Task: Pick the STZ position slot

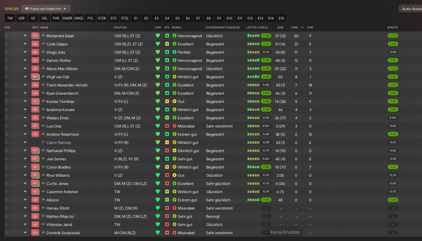Action: 113,18
